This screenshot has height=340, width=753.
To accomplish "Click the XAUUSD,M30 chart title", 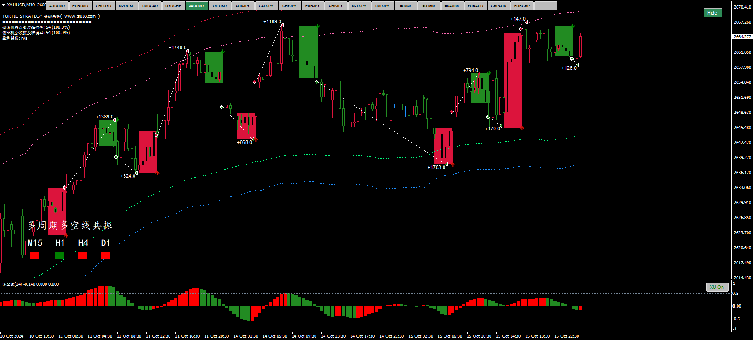I will (21, 5).
